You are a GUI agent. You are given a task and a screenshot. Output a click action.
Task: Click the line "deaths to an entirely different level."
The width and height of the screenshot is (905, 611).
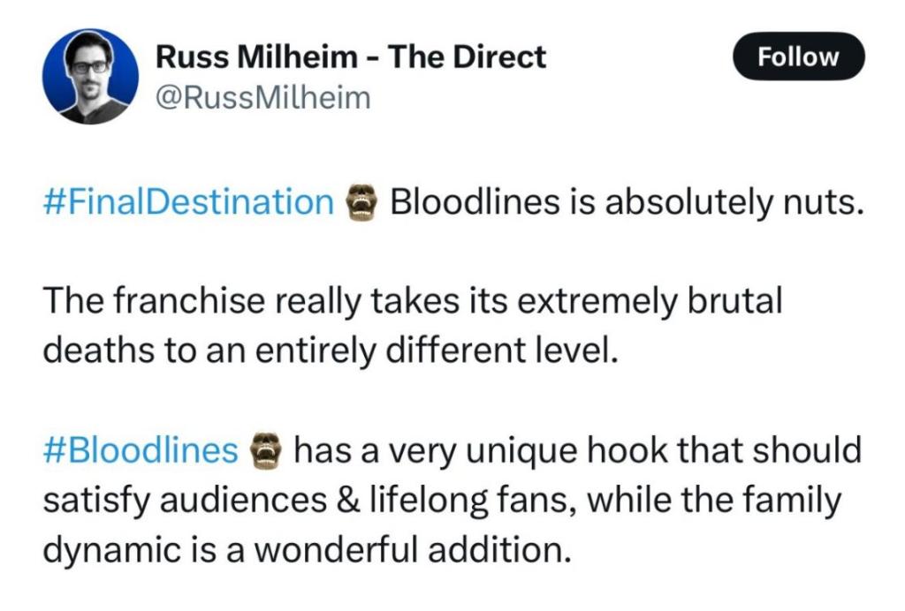pyautogui.click(x=331, y=350)
